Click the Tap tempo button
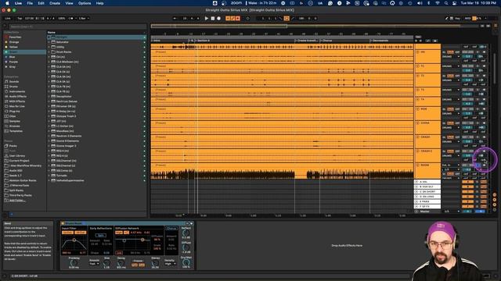 pos(20,19)
